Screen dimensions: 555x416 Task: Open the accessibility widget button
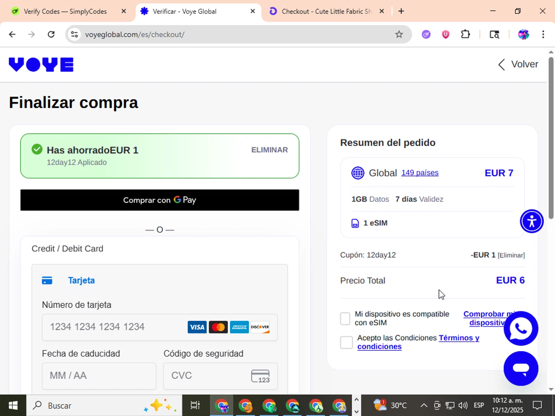tap(532, 221)
